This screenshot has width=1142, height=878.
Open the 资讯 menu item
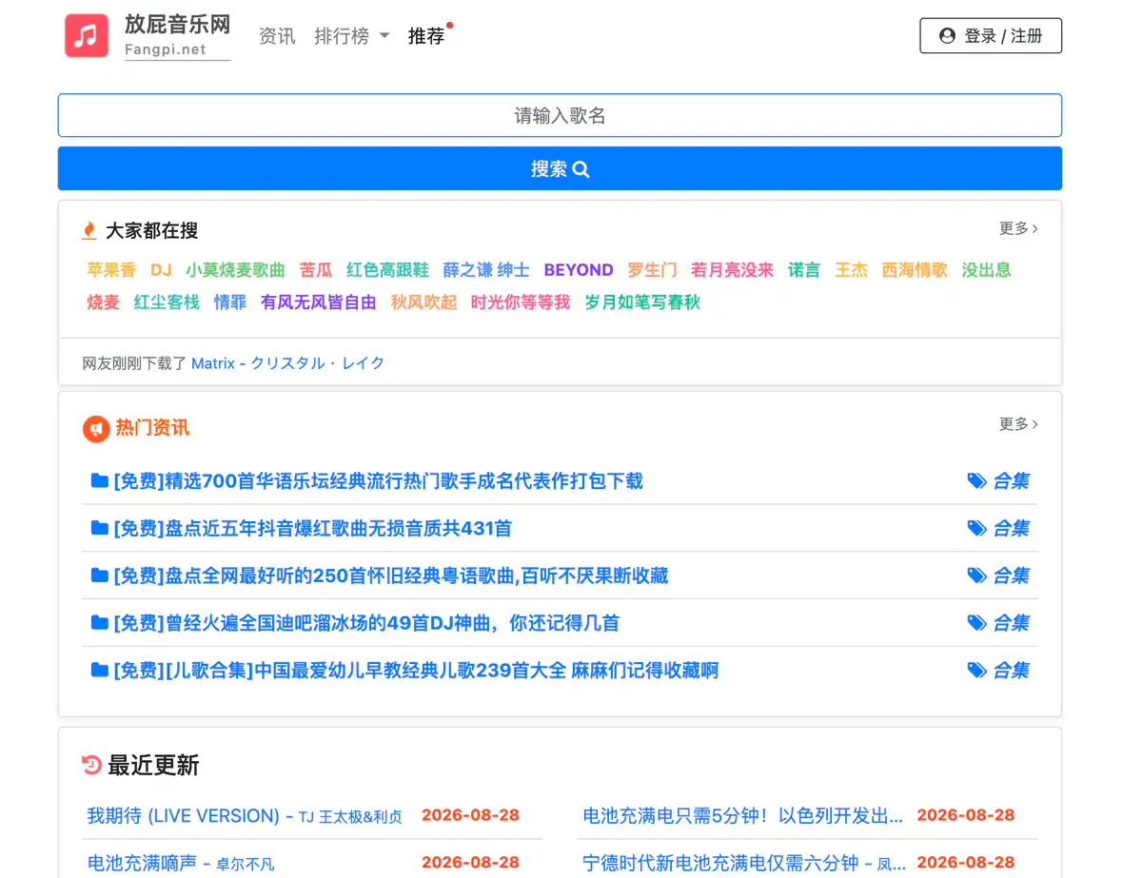point(277,36)
